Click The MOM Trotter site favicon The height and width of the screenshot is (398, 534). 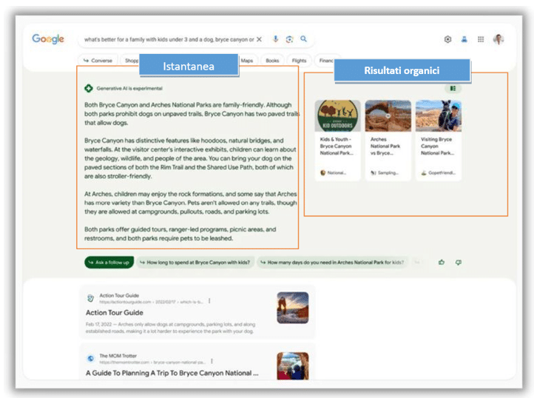click(90, 358)
